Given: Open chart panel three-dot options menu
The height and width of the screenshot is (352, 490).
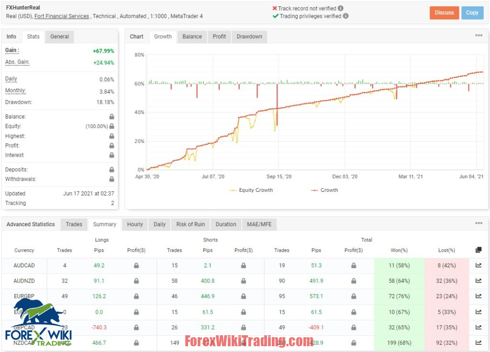Looking at the screenshot, I should (x=479, y=35).
